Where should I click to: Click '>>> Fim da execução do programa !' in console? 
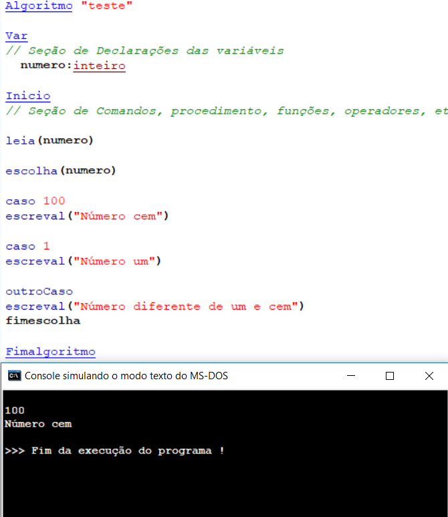114,451
